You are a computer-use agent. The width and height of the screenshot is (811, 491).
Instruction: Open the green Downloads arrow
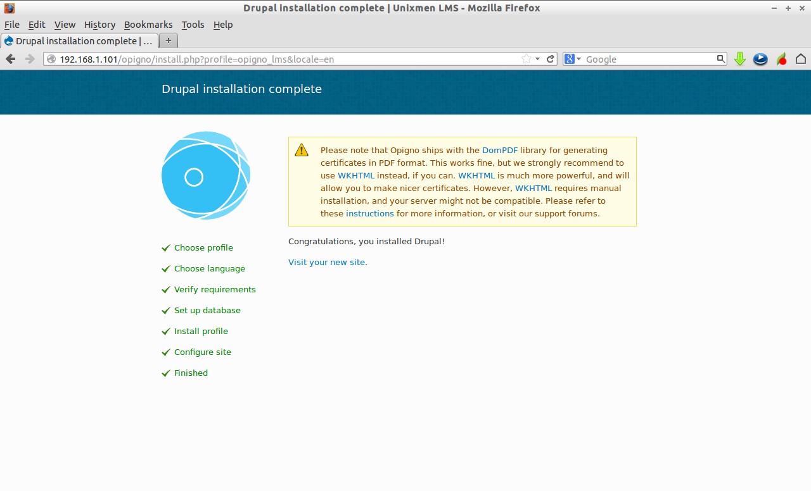[x=739, y=59]
